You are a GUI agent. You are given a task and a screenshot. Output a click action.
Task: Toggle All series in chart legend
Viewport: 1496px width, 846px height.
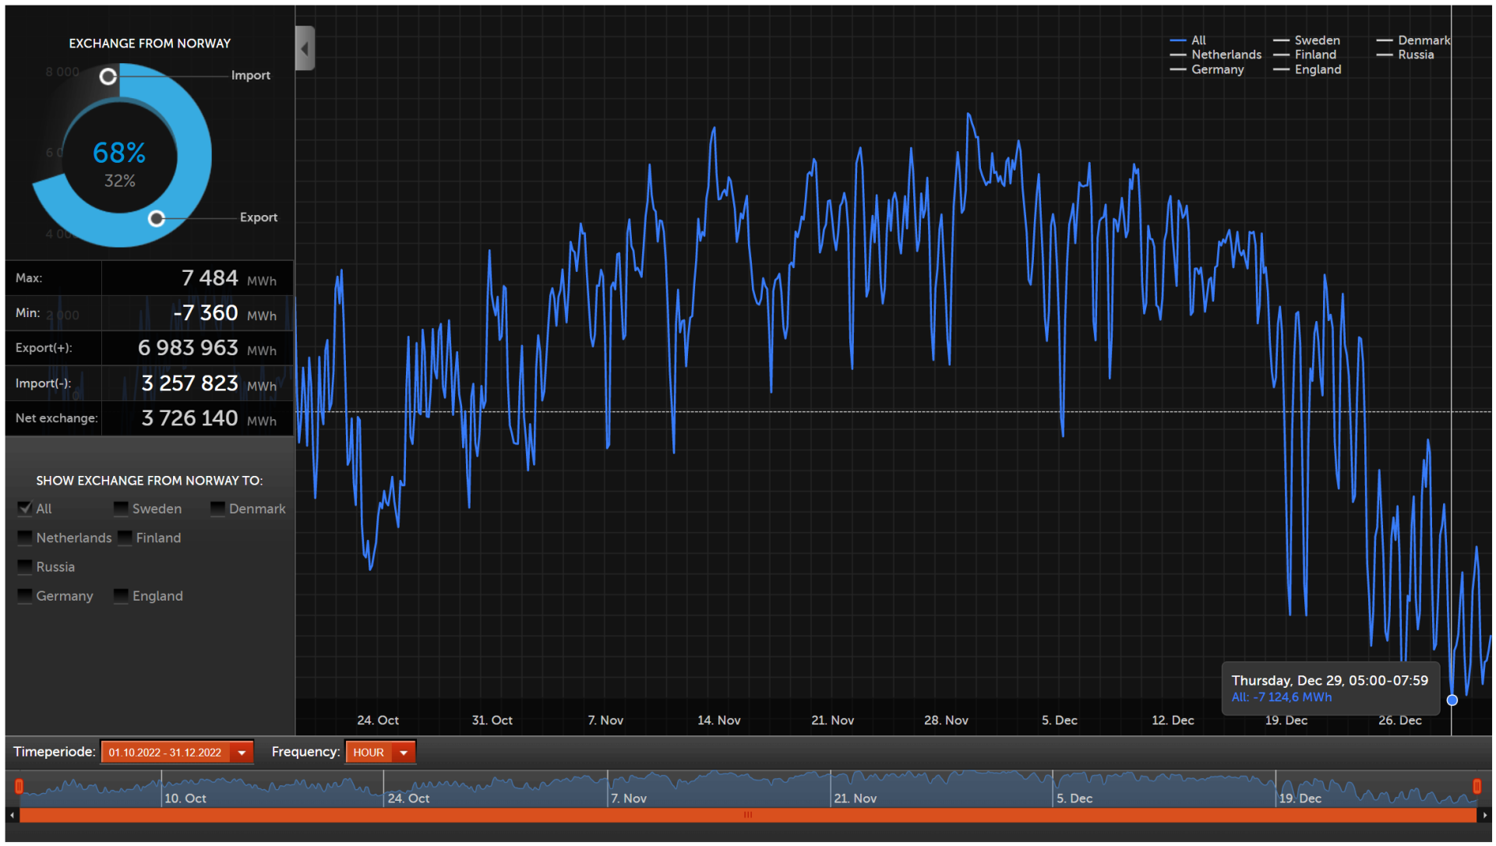1198,41
